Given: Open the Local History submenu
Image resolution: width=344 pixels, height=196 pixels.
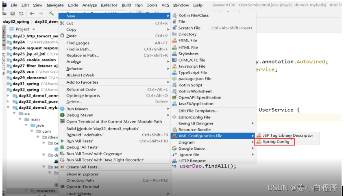Looking at the screenshot, I should 115,194.
